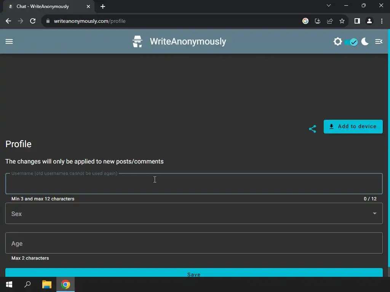This screenshot has height=292, width=390.
Task: Open Chrome profile avatar menu
Action: (369, 21)
